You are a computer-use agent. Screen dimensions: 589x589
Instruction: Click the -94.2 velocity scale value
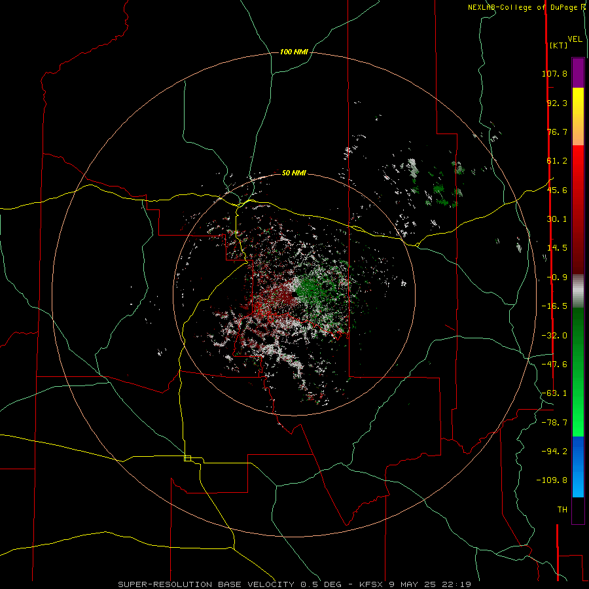(554, 452)
